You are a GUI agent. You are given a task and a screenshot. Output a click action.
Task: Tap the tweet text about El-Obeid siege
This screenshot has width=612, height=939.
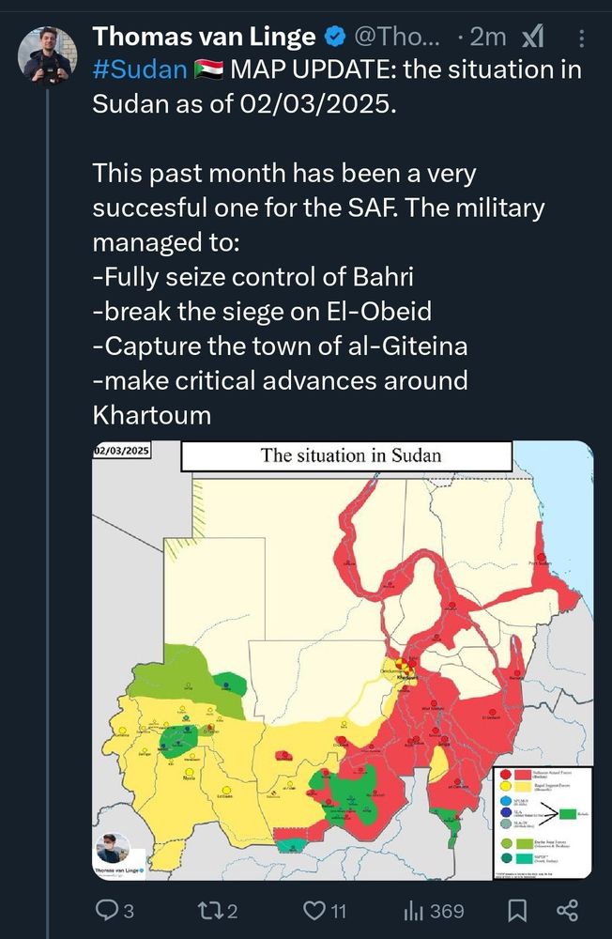pyautogui.click(x=262, y=312)
